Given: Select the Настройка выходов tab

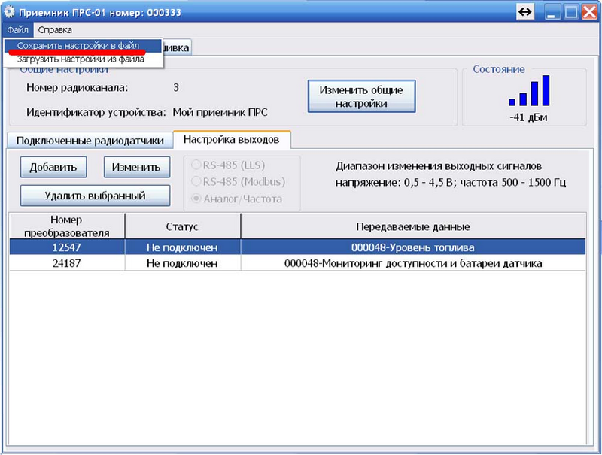Looking at the screenshot, I should 232,139.
